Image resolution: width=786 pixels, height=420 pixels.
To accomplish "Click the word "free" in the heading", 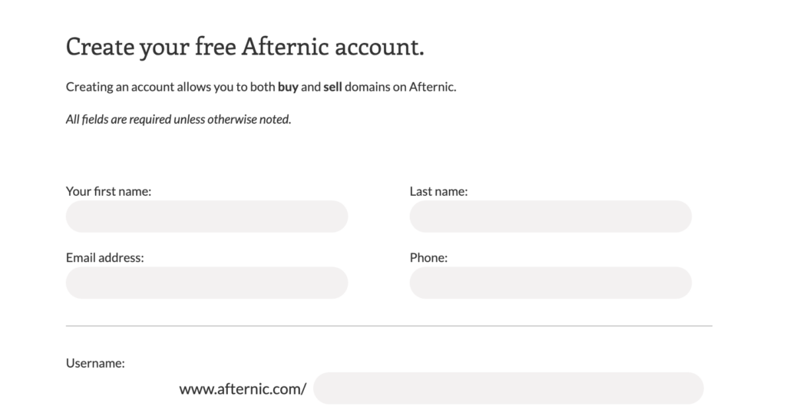I will tap(215, 47).
